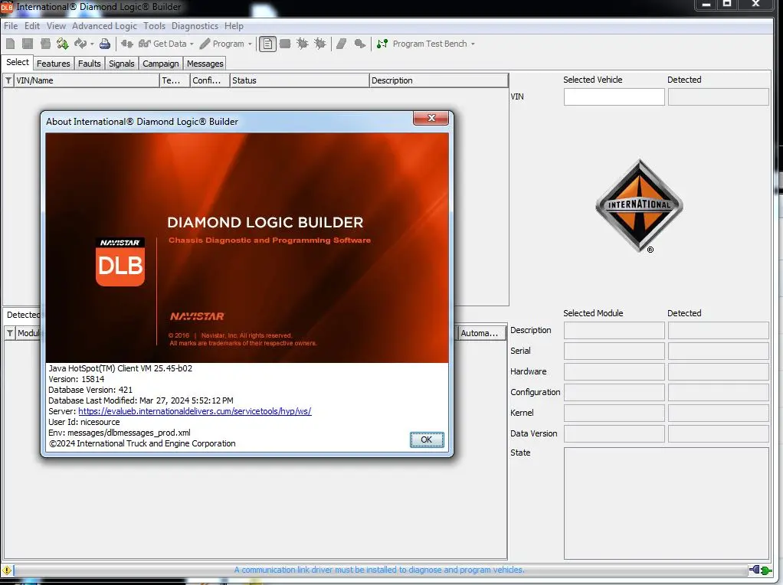Click the Te... column header
The image size is (783, 585).
click(175, 80)
